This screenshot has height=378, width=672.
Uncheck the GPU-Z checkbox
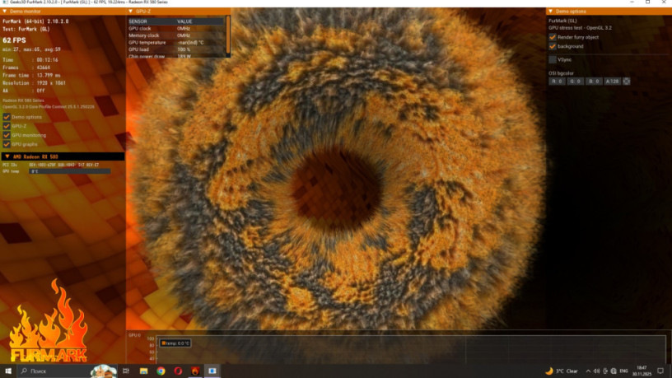click(7, 126)
